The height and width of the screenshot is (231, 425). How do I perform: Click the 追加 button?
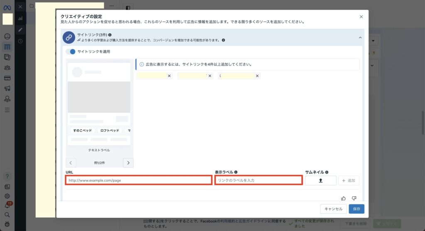[349, 180]
